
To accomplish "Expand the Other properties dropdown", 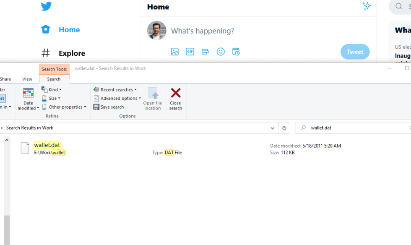I will 64,107.
